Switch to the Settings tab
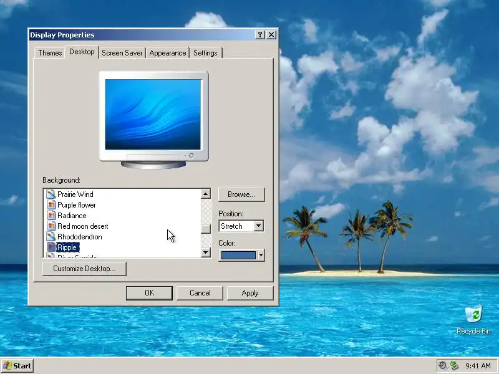Image resolution: width=499 pixels, height=374 pixels. tap(205, 53)
